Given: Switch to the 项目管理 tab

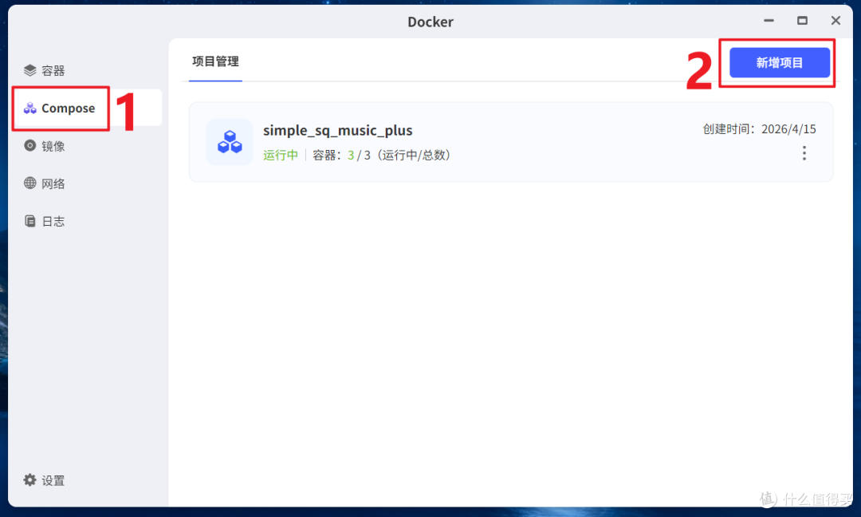Looking at the screenshot, I should [215, 61].
